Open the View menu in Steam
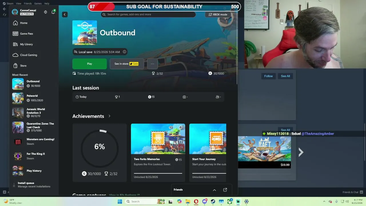The height and width of the screenshot is (206, 366). [19, 3]
